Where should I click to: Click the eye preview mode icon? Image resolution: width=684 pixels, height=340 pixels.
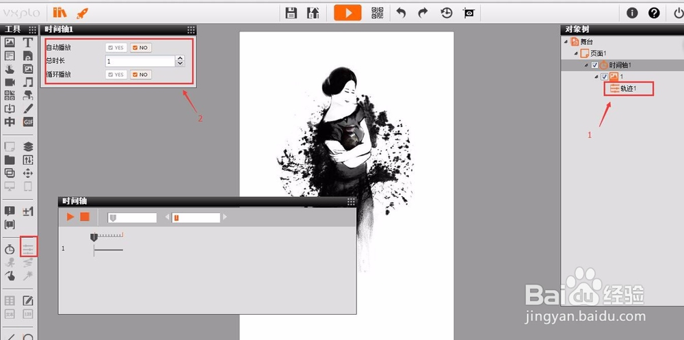pos(469,13)
